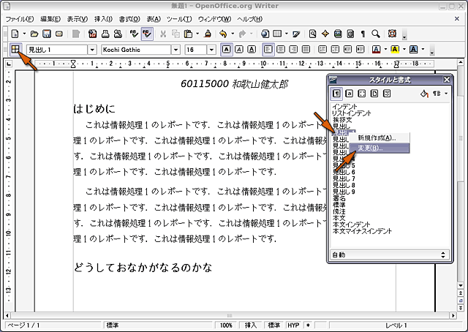Open the 表示(V) menu
Viewport: 468px width, 332px height.
(x=78, y=19)
